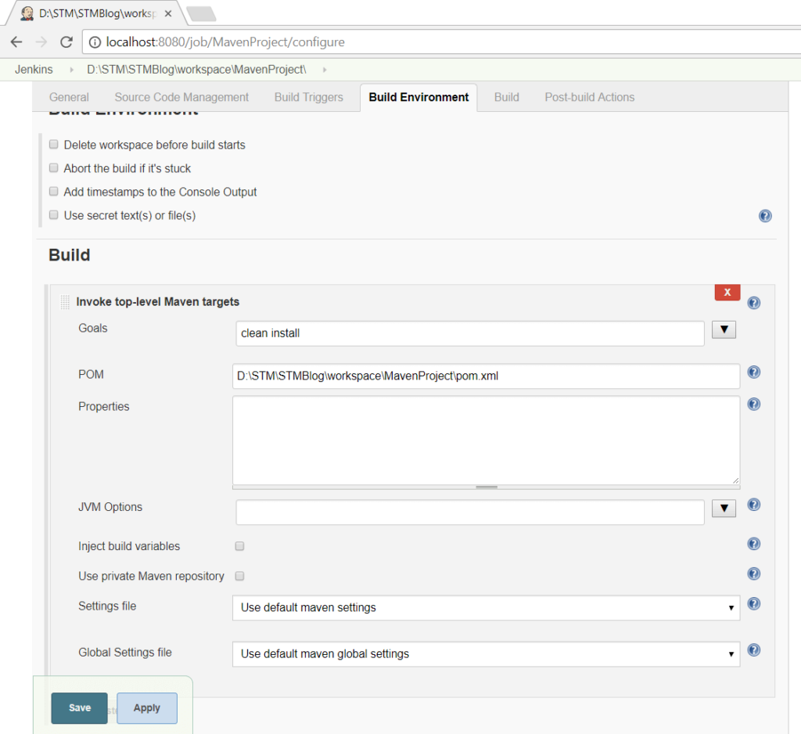Click inside the JVM Options input field
This screenshot has width=801, height=734.
[469, 512]
